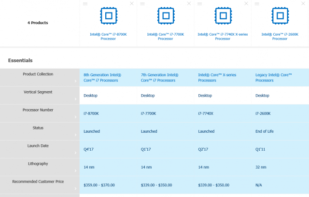This screenshot has width=309, height=197.
Task: Select the 32 nm lithography cell
Action: (x=280, y=167)
